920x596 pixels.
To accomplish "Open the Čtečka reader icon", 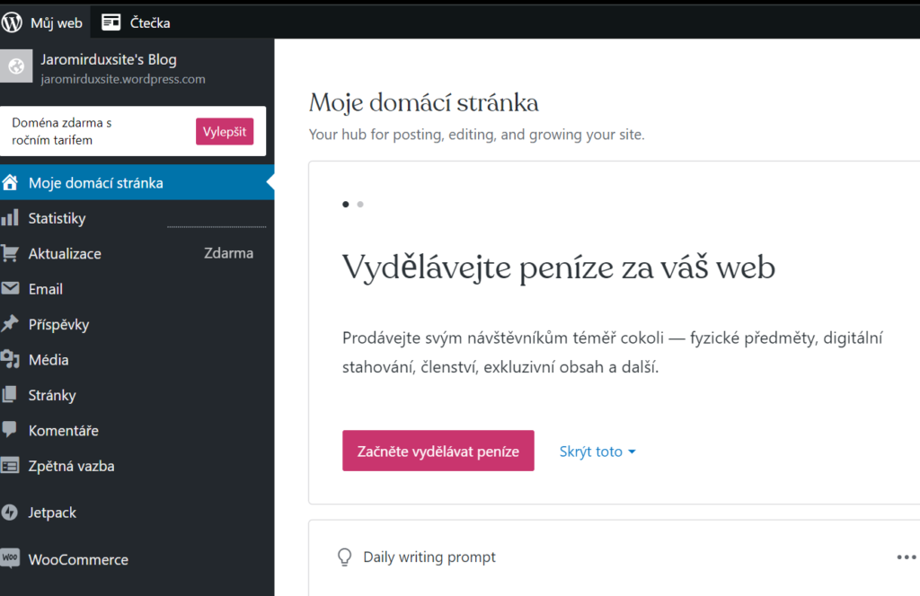I will tap(111, 22).
